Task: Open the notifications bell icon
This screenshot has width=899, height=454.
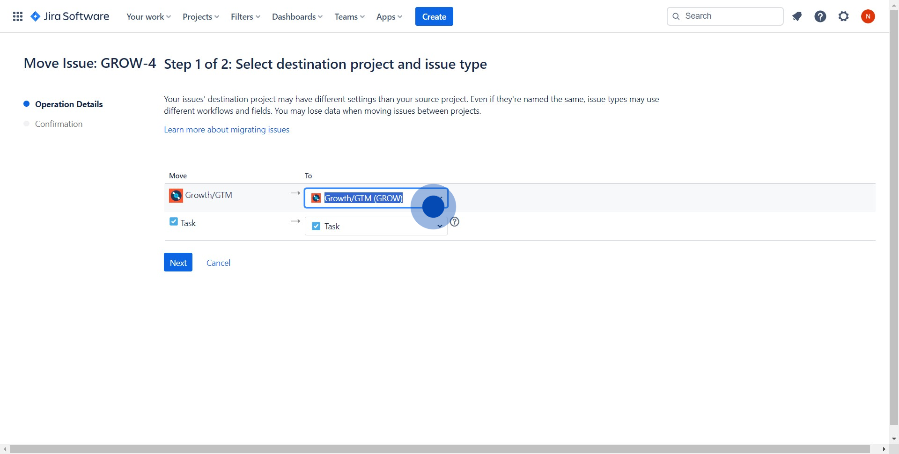Action: pyautogui.click(x=797, y=16)
